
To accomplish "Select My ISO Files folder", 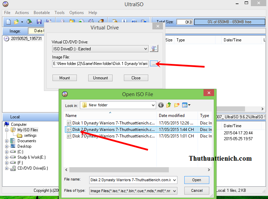I will pos(28,130).
